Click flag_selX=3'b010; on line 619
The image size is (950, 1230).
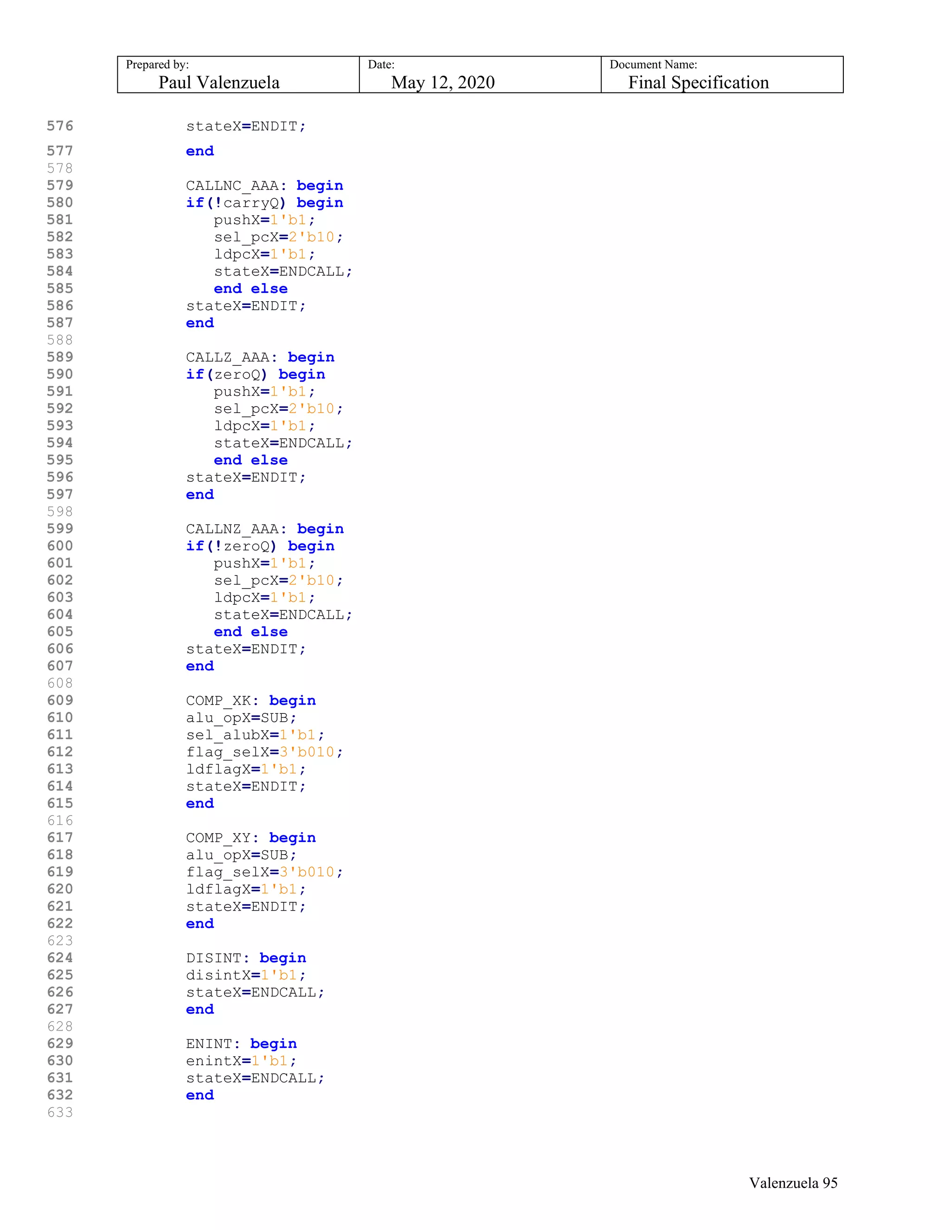264,873
